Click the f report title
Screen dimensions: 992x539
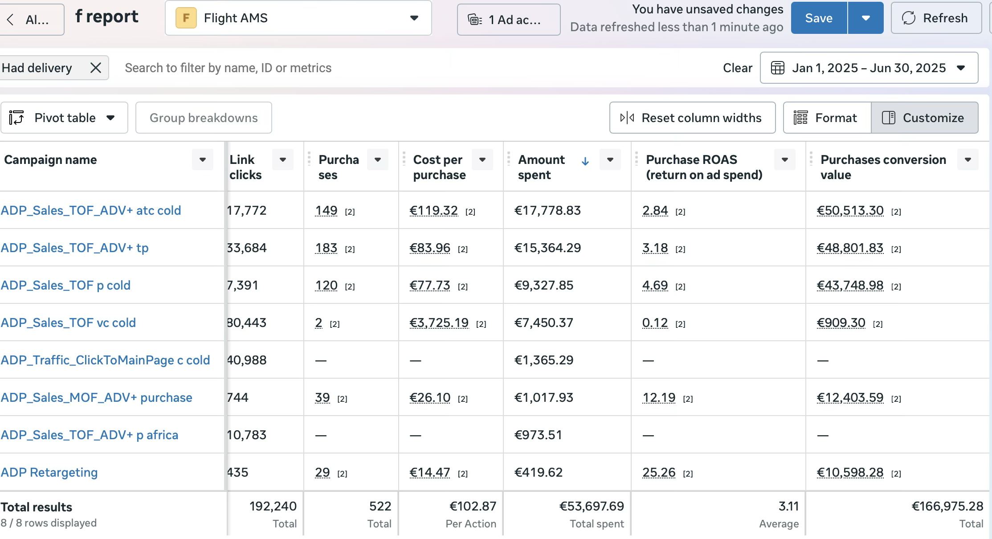coord(107,17)
